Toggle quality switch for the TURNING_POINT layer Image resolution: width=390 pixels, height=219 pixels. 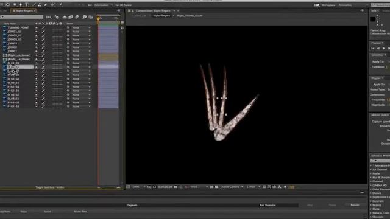click(43, 27)
